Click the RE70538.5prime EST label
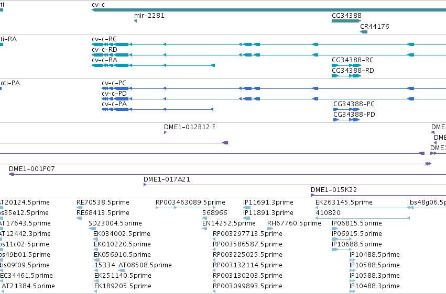 click(103, 202)
